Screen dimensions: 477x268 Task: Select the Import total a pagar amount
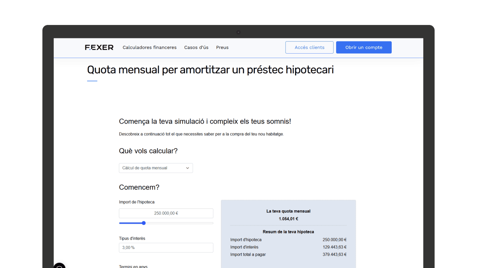click(x=334, y=255)
